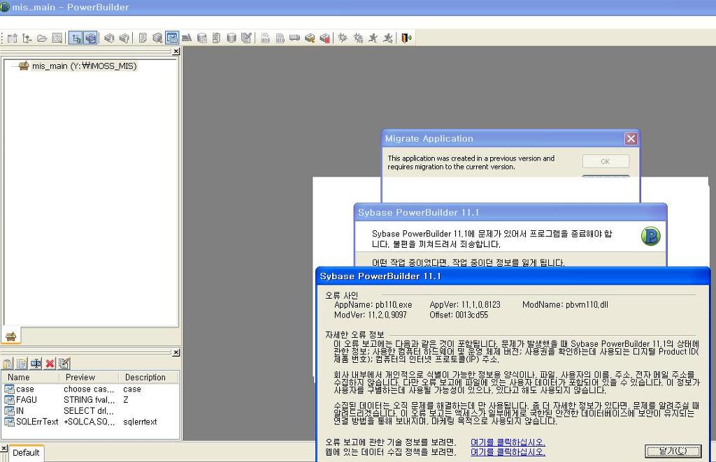Toggle the System Tree pane button
The image size is (716, 462).
click(x=76, y=38)
